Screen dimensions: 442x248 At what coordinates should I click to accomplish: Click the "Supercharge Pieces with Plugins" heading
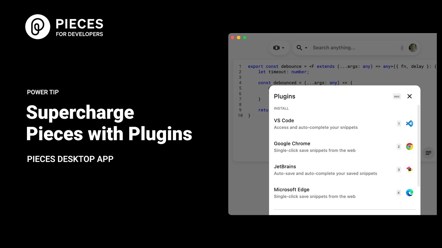(x=109, y=123)
